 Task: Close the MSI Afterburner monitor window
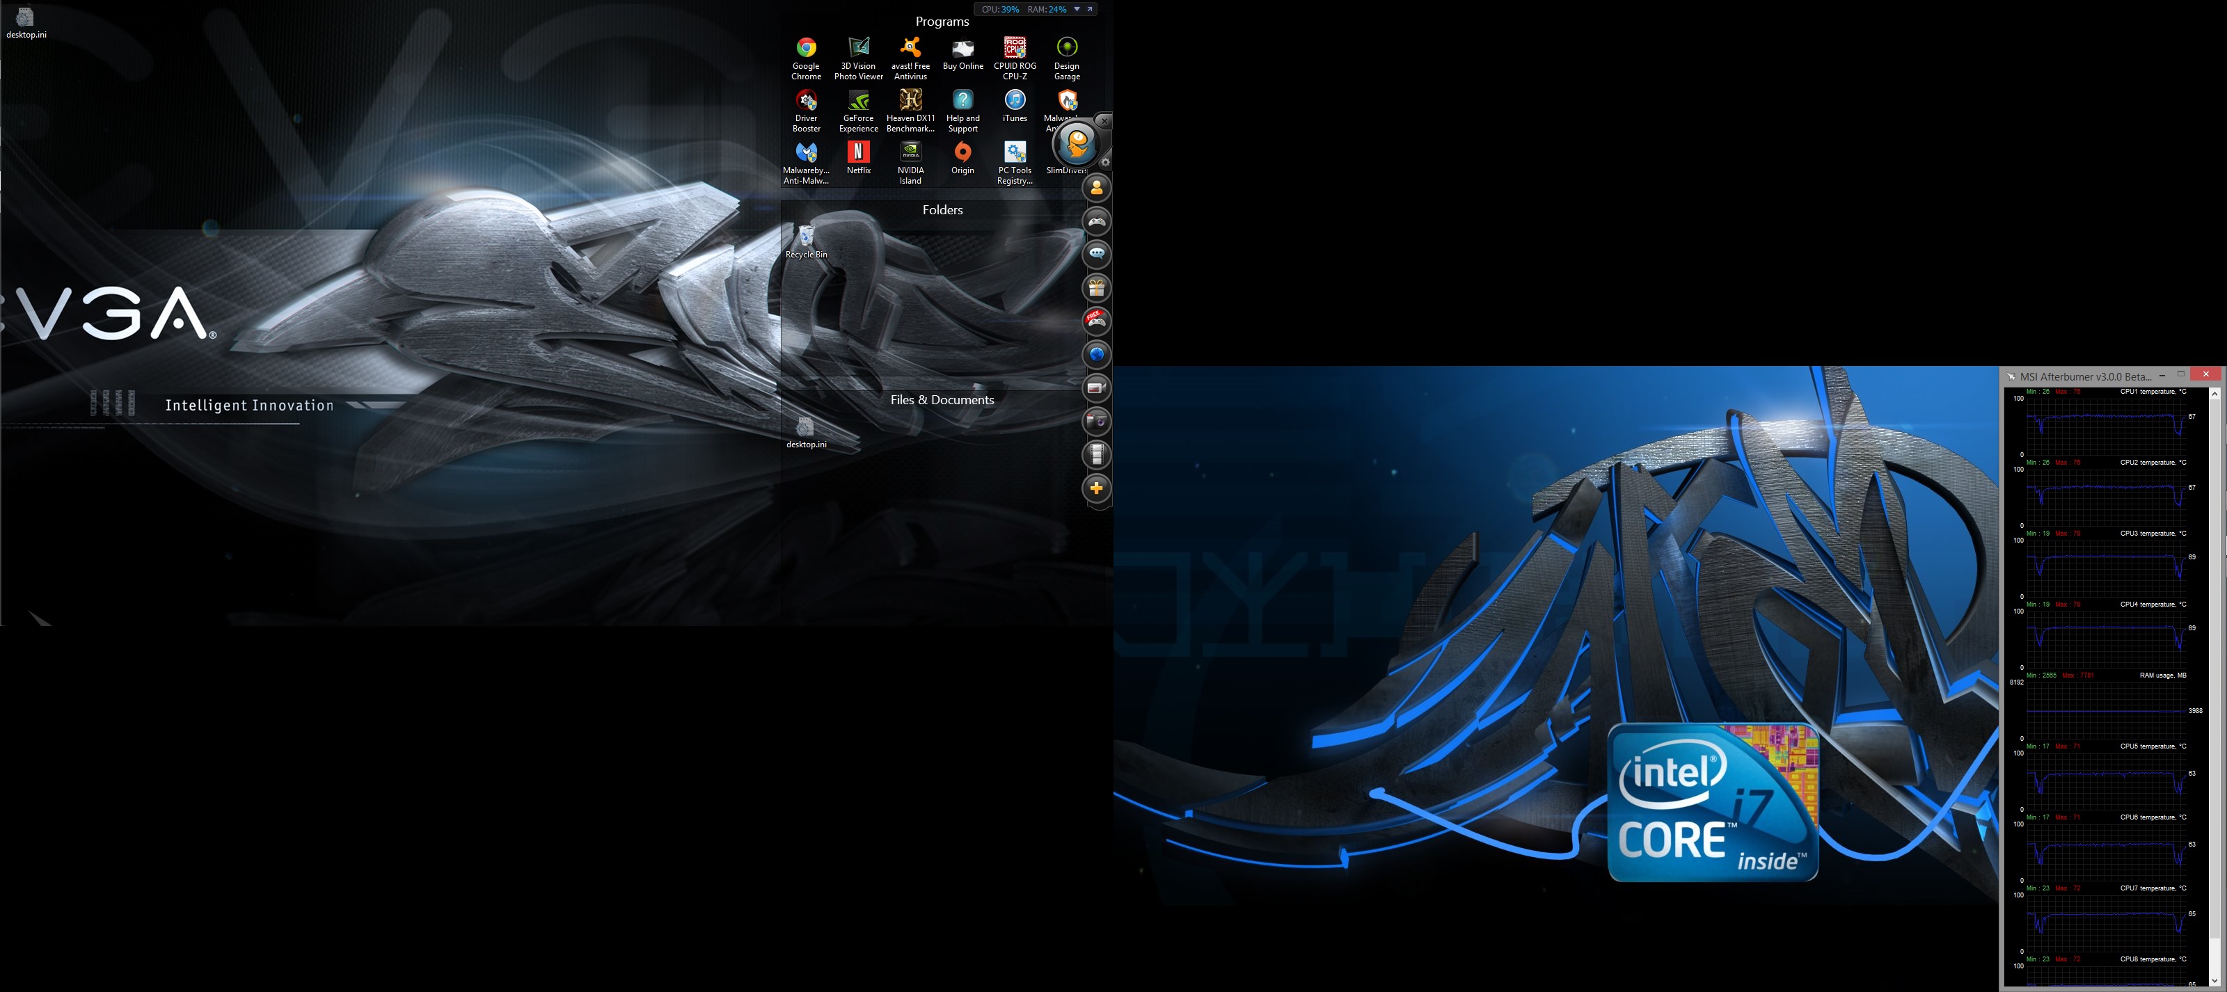coord(2206,374)
